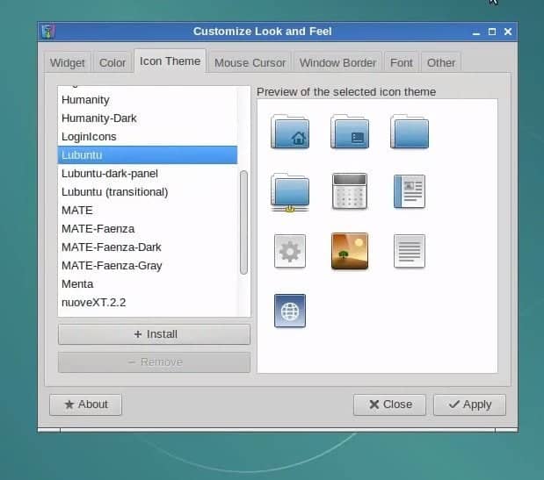Screen dimensions: 544x480
Task: Switch to the Widget tab
Action: coord(68,62)
